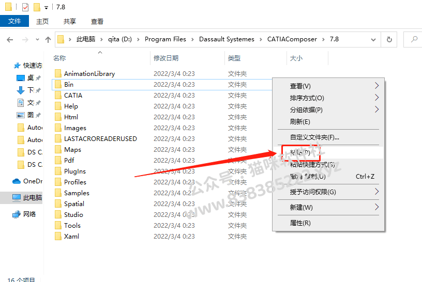Switch to the 查看 ribbon tab
Viewport: 422px width, 282px height.
(x=97, y=21)
